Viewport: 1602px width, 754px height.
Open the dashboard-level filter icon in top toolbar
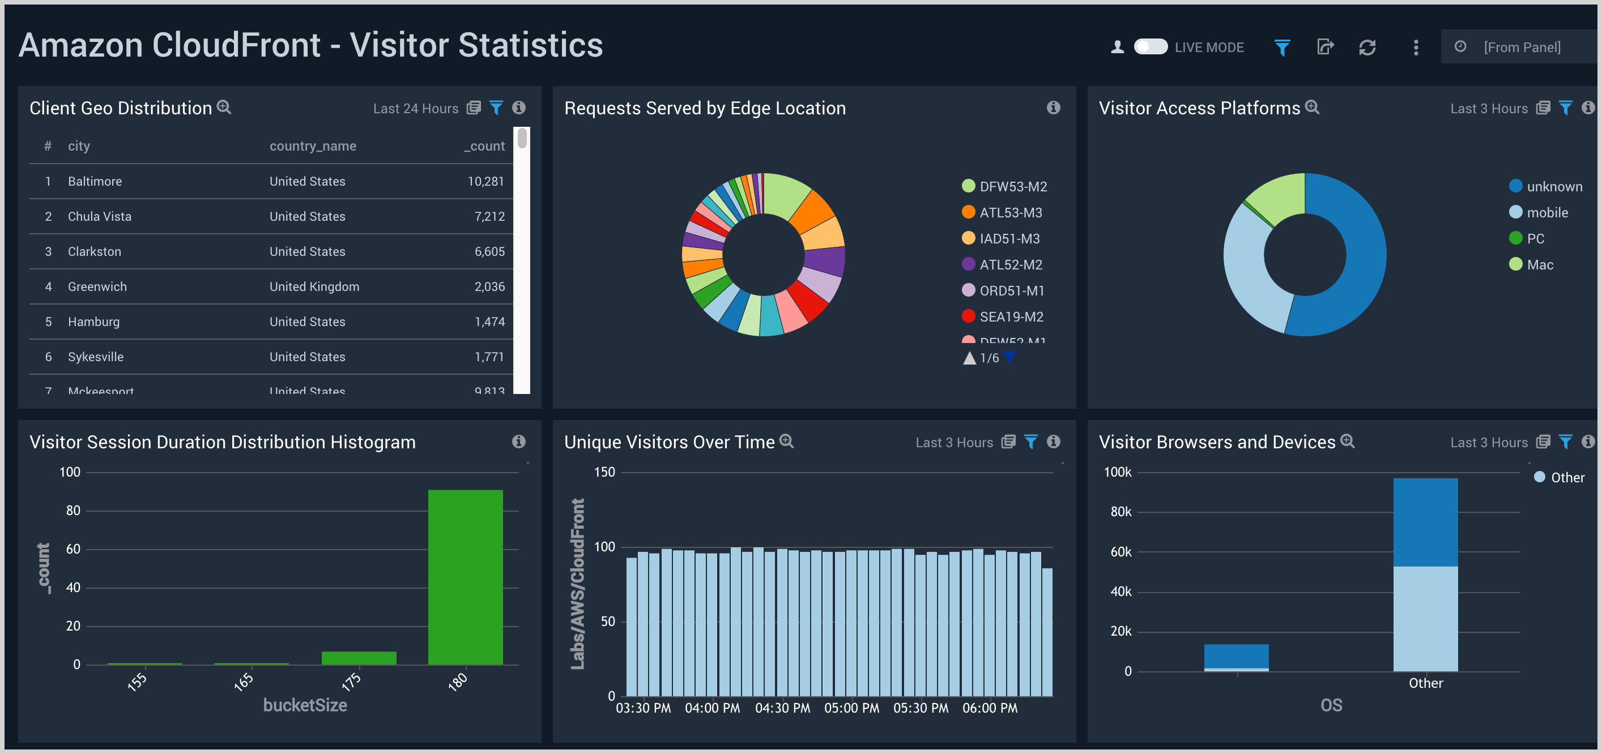point(1282,46)
